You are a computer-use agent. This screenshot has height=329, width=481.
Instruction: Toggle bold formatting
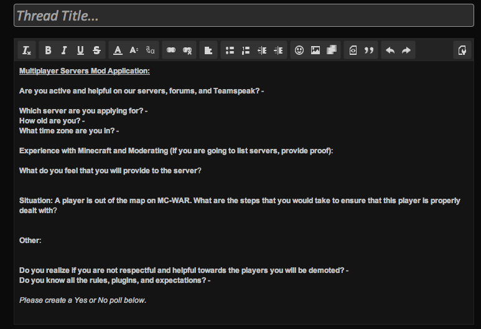pos(48,50)
